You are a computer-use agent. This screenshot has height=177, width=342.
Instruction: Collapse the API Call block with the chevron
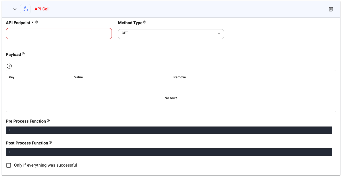pos(15,9)
